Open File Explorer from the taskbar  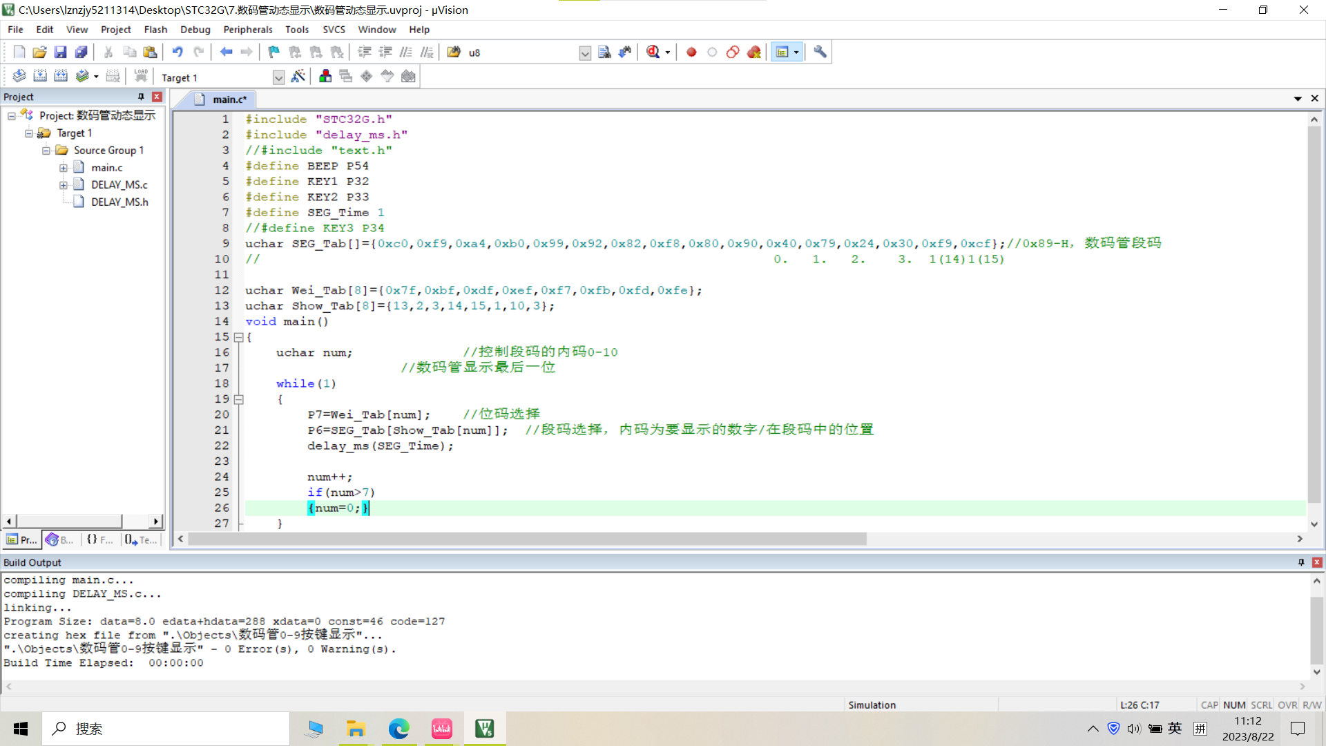pos(356,729)
